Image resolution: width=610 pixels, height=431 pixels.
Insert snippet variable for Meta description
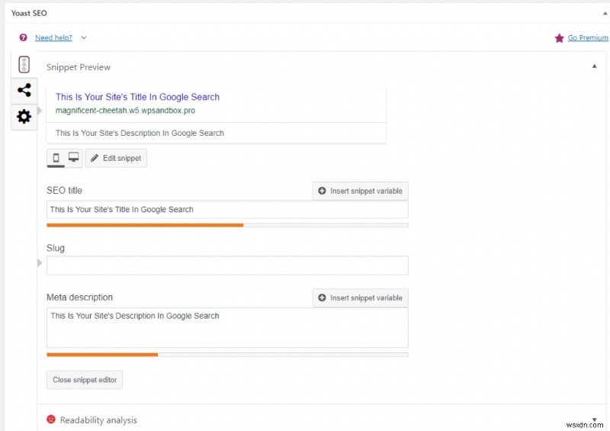[360, 298]
